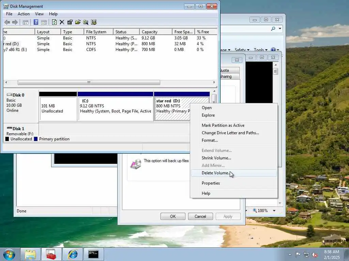Click the magnifier Explore toolbar icon
349x261 pixels.
(86, 22)
